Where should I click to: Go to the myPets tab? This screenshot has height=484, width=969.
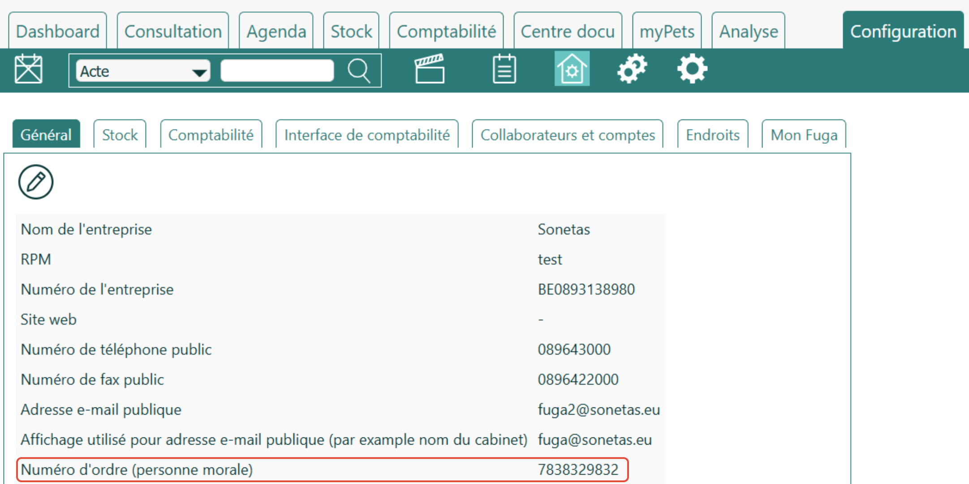pos(666,31)
